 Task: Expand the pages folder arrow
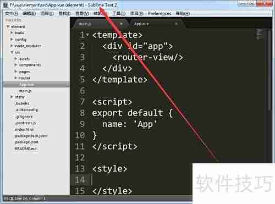tap(16, 71)
